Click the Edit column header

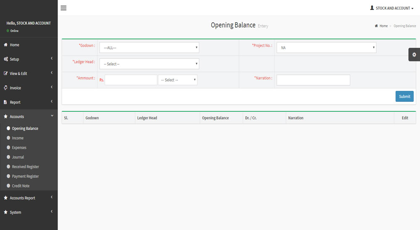coord(405,118)
